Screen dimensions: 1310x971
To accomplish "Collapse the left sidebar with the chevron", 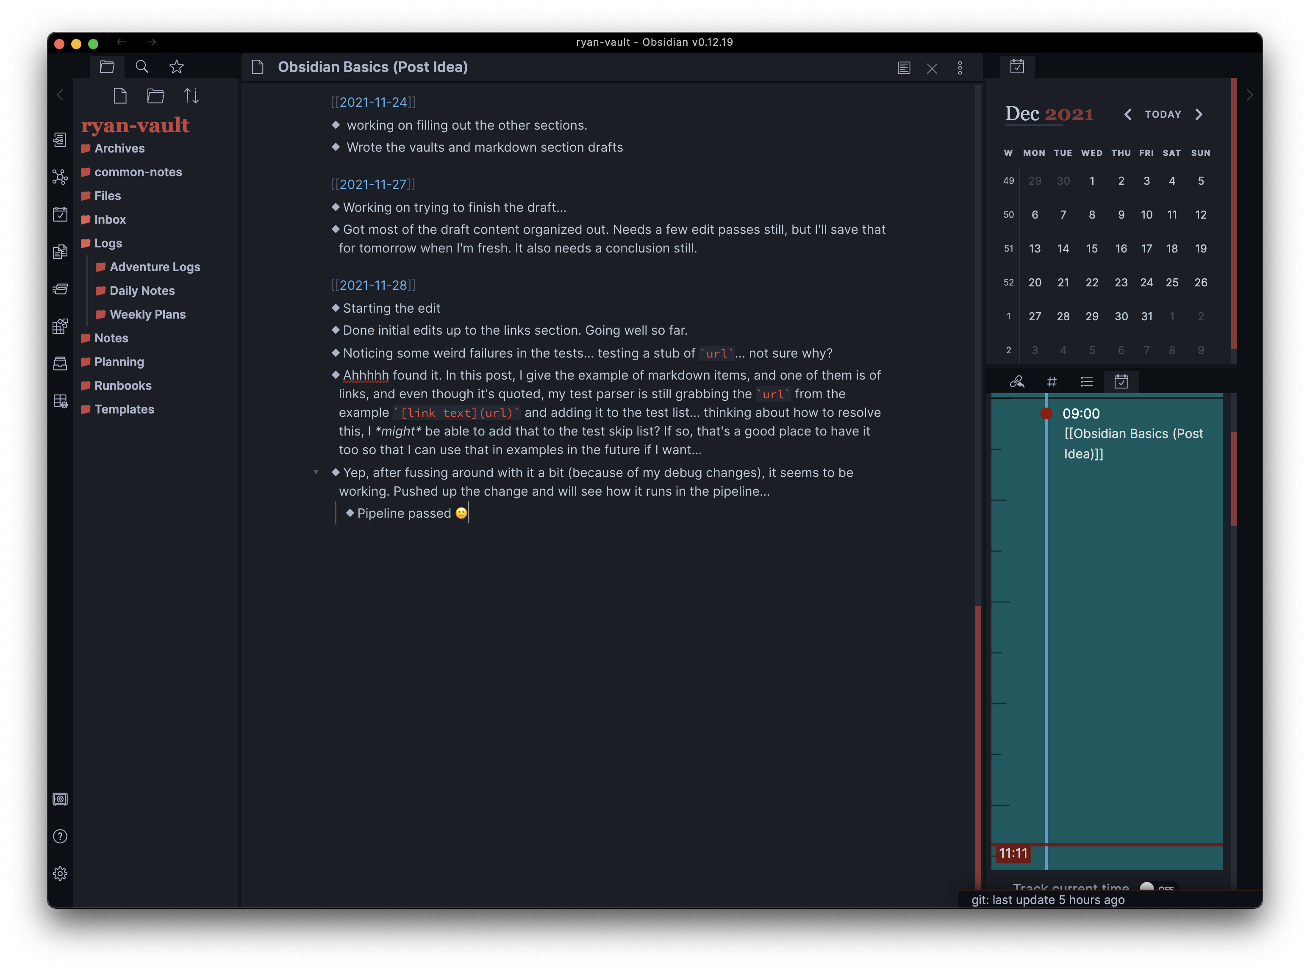I will pyautogui.click(x=60, y=95).
